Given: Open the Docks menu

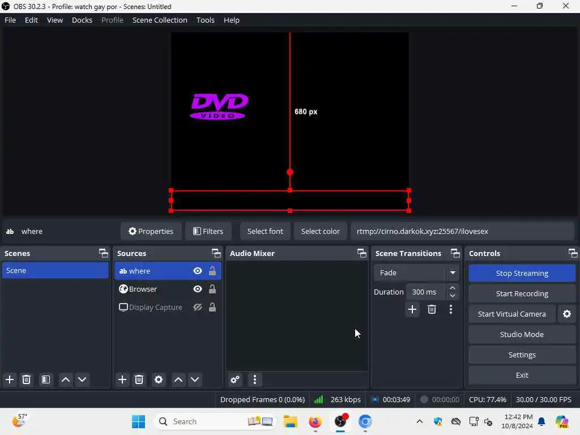Looking at the screenshot, I should 82,20.
